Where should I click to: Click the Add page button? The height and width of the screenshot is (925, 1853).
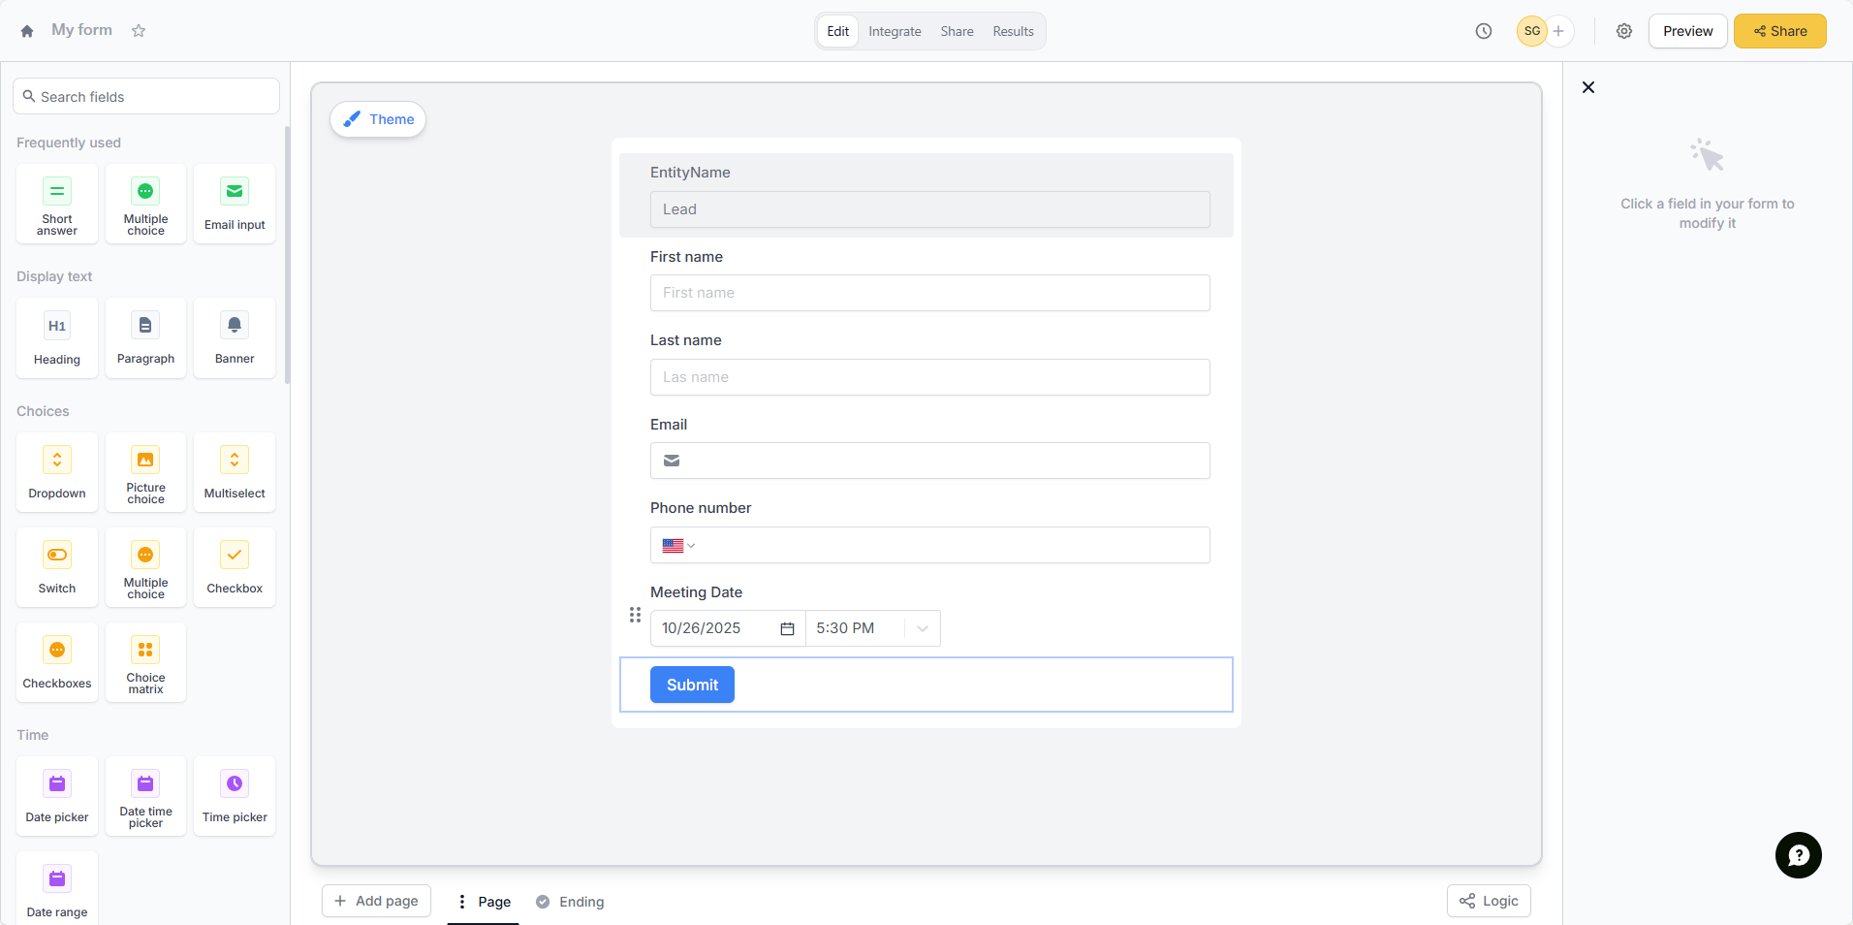[376, 901]
